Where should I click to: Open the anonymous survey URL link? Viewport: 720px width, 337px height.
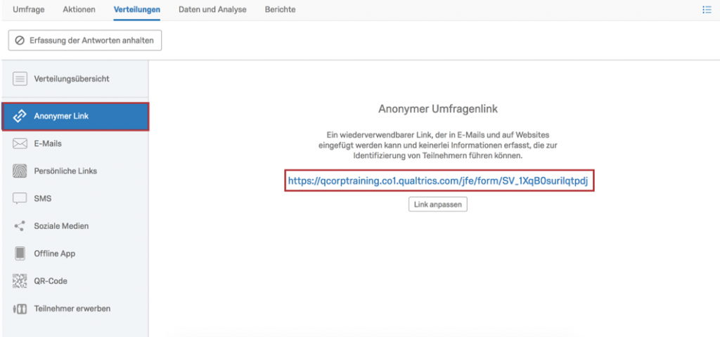(x=438, y=180)
